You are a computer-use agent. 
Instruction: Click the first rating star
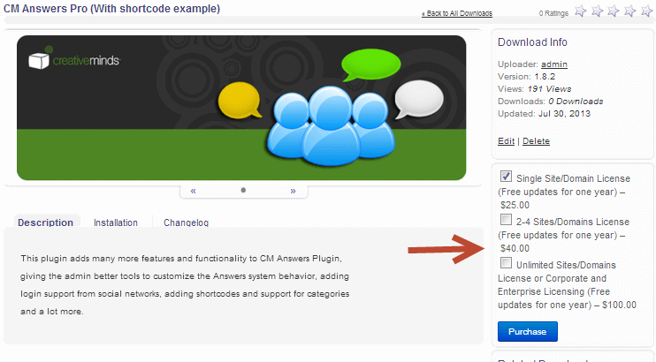pyautogui.click(x=581, y=11)
